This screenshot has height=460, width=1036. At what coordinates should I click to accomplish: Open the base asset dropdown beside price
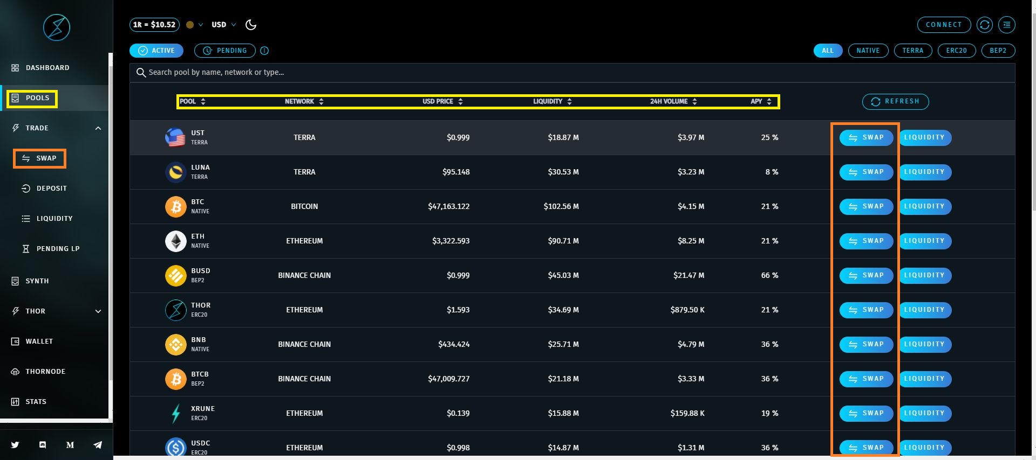[195, 25]
